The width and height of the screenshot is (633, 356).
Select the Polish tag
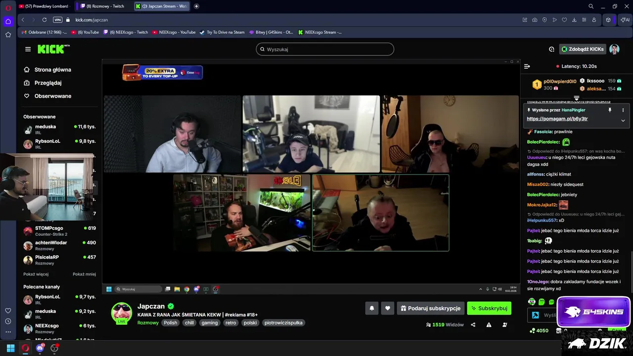point(171,323)
